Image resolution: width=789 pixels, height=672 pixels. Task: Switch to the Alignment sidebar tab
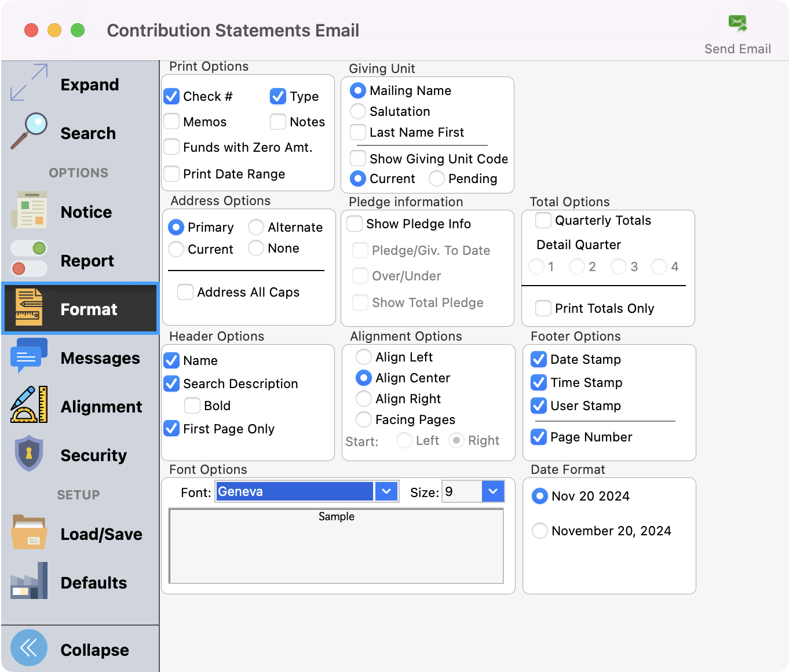101,407
